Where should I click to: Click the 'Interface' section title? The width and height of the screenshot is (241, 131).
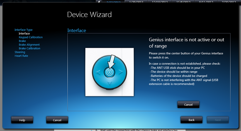click(77, 30)
